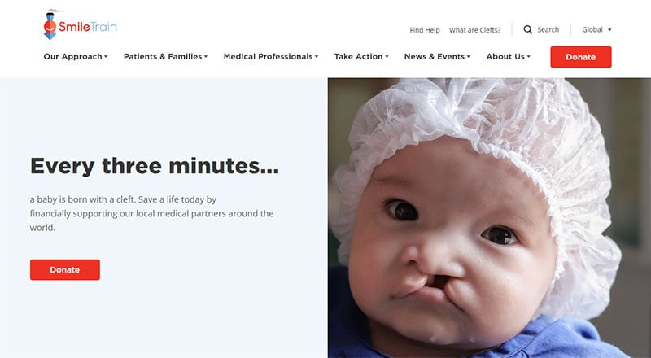Click the magnifying glass search icon
Screen dimensions: 651x358
tap(527, 29)
